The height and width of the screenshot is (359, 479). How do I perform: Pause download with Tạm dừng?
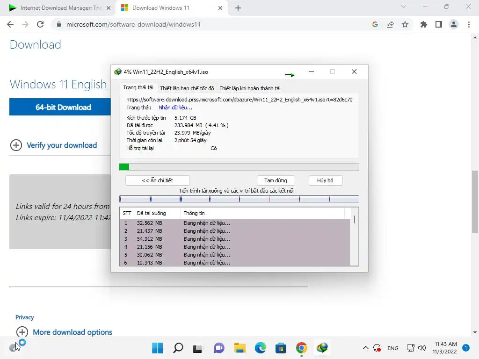click(x=276, y=180)
